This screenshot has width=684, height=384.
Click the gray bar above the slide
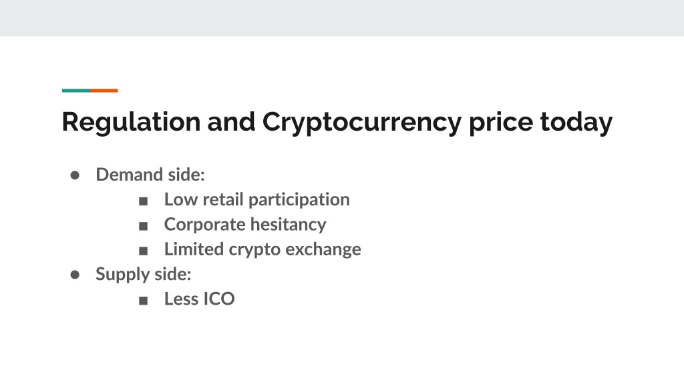click(342, 18)
